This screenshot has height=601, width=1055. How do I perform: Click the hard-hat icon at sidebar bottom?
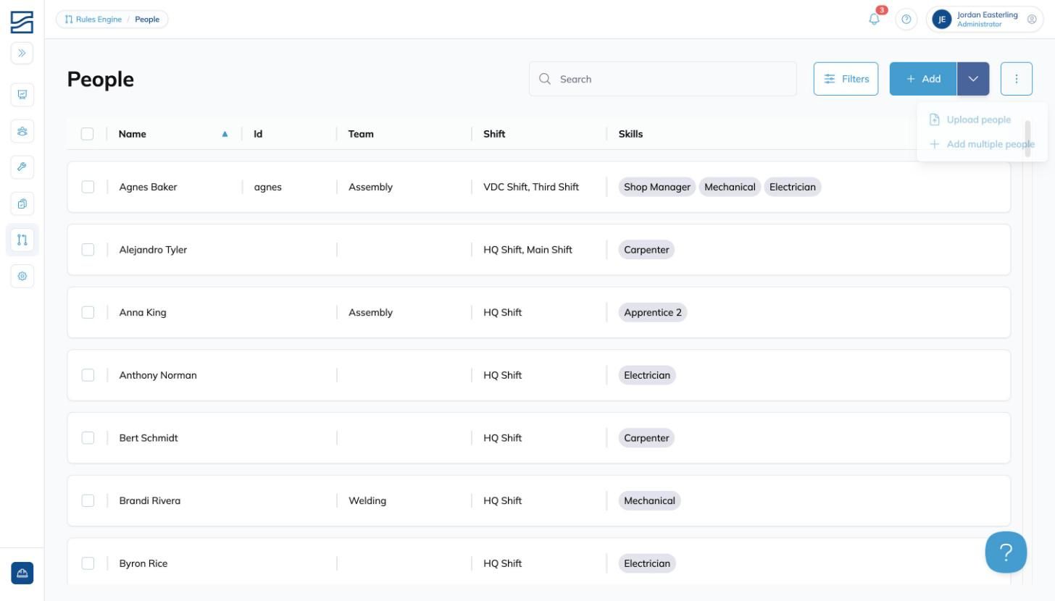pyautogui.click(x=22, y=573)
